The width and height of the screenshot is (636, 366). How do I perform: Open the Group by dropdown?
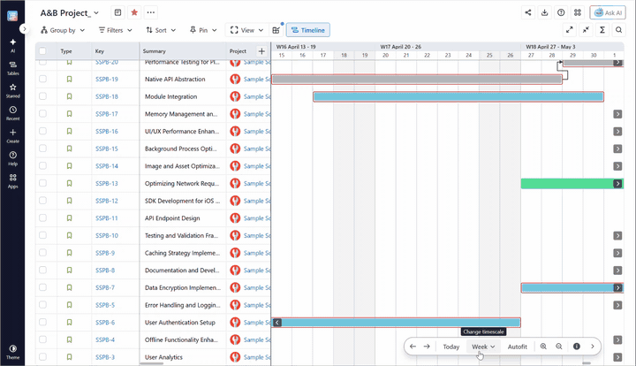point(63,30)
